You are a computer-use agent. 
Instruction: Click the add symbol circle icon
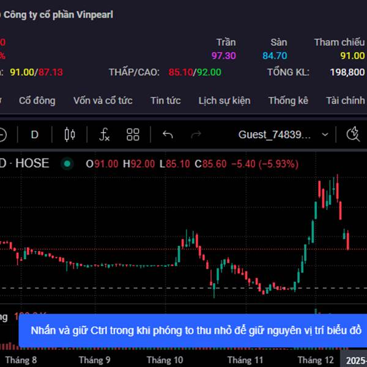2,135
